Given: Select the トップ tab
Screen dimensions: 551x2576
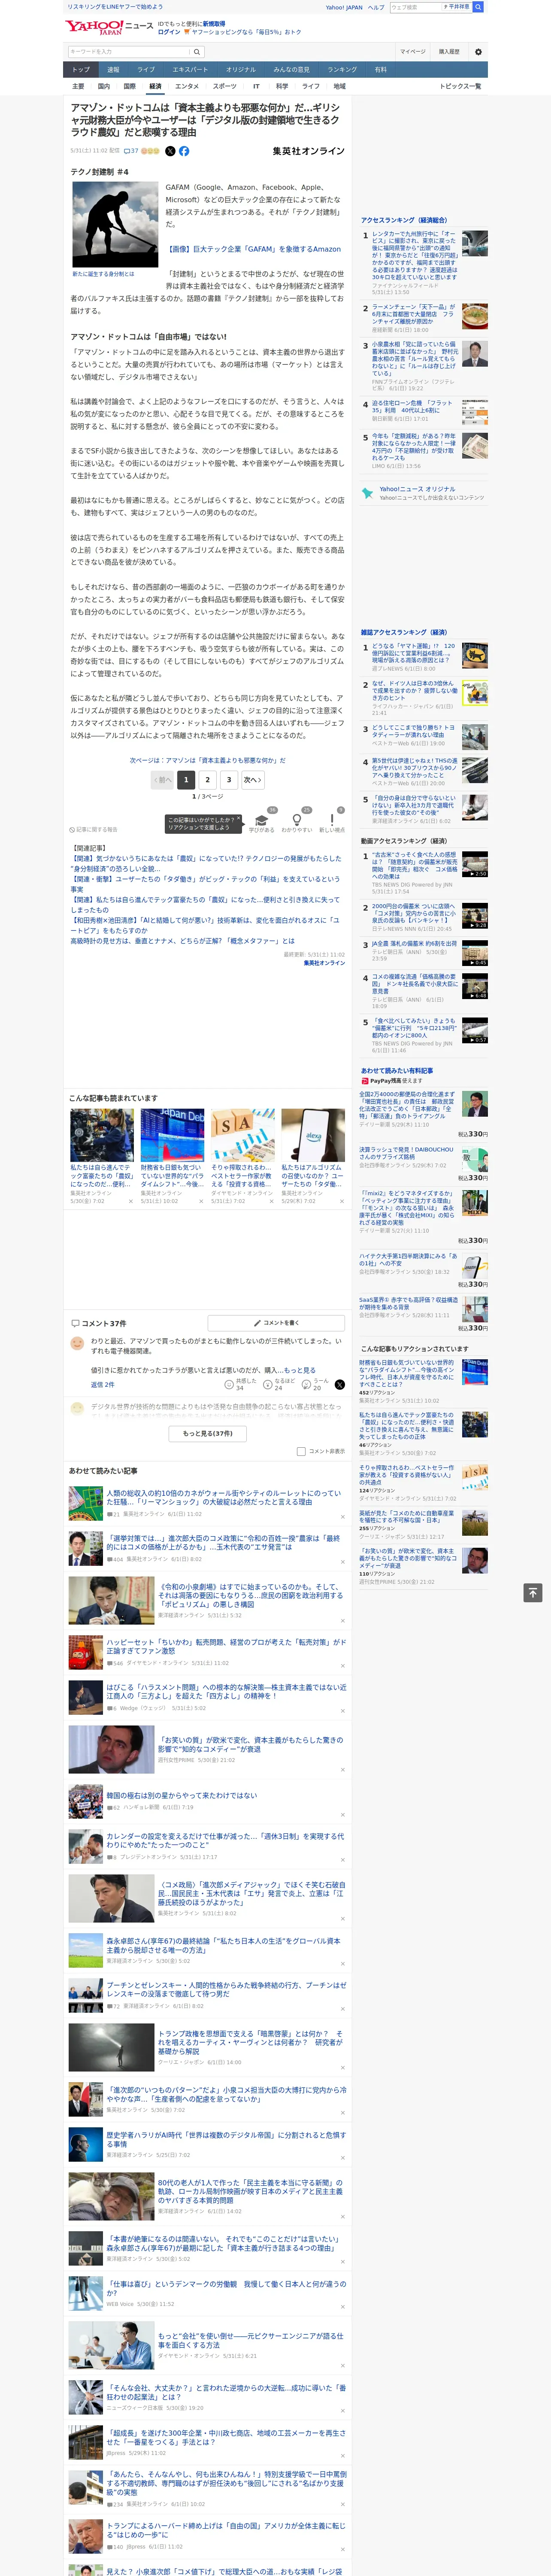Looking at the screenshot, I should [x=81, y=69].
